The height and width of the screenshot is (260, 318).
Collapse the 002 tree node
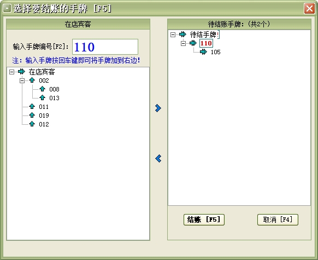coord(22,80)
